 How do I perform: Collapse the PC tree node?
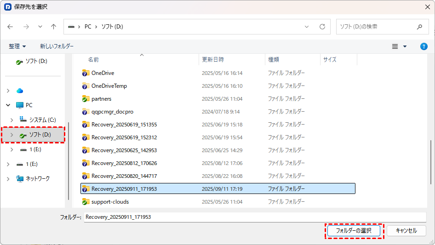coord(8,105)
